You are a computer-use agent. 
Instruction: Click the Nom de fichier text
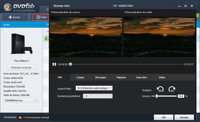pyautogui.click(x=21, y=74)
